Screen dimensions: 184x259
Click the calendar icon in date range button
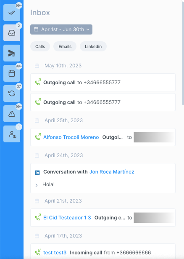36,29
